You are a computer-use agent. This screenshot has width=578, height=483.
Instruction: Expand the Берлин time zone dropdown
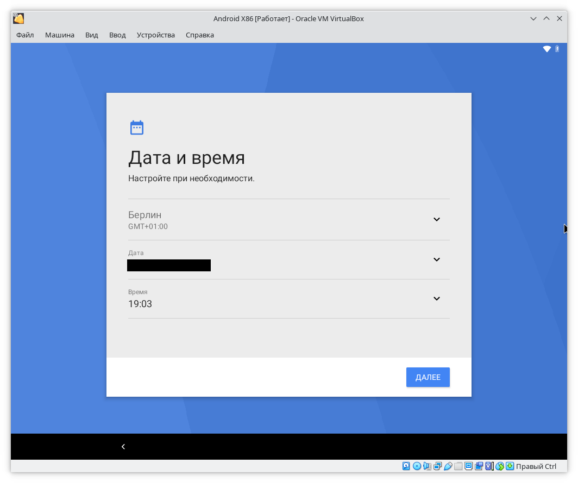pos(436,219)
